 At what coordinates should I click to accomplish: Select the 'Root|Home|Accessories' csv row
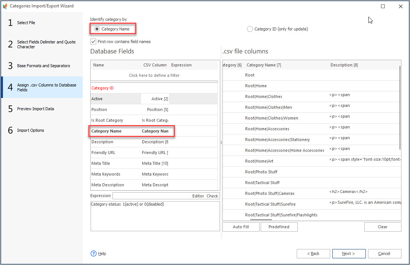(311, 129)
